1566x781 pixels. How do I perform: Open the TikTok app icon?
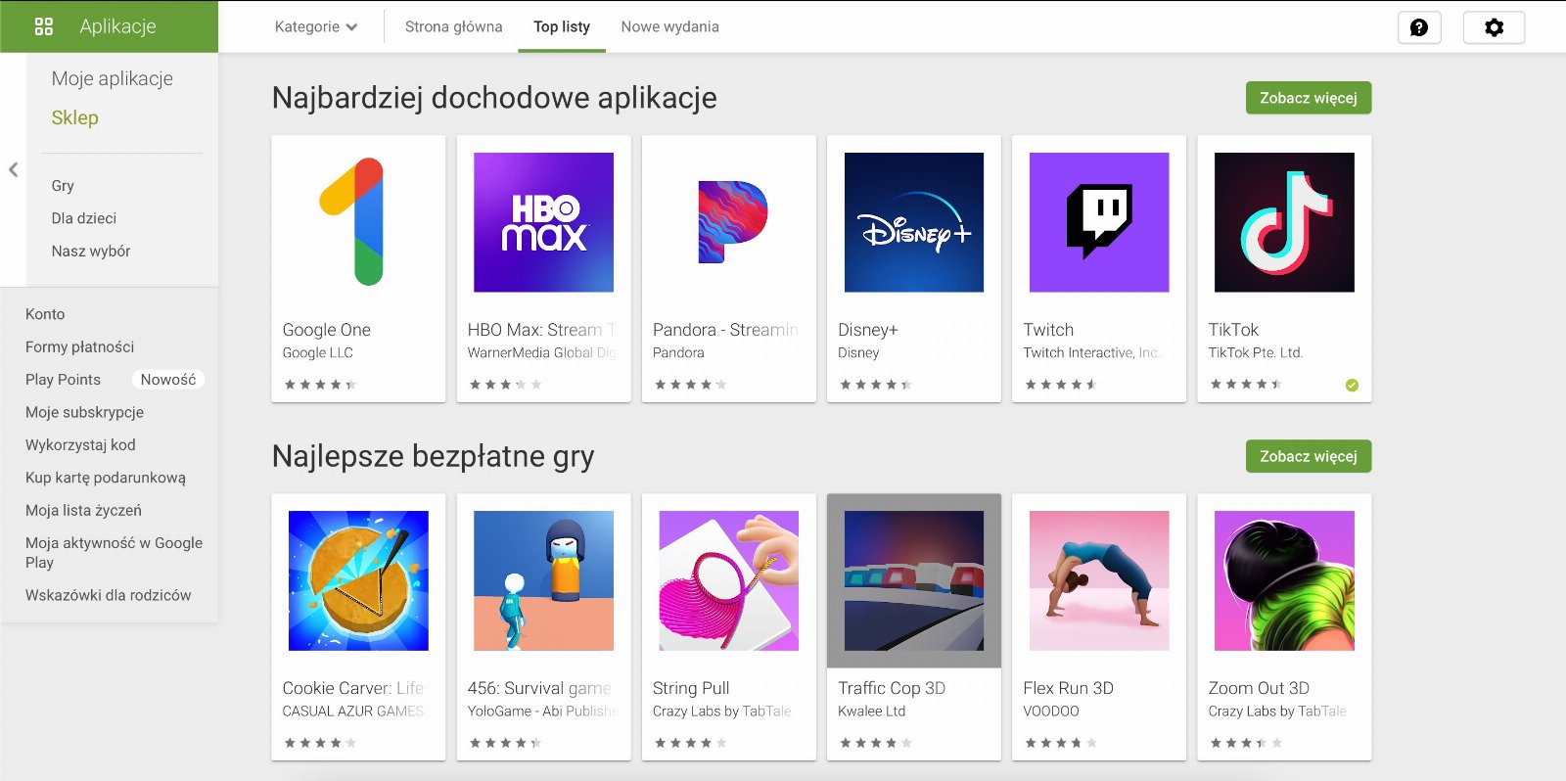pyautogui.click(x=1284, y=222)
